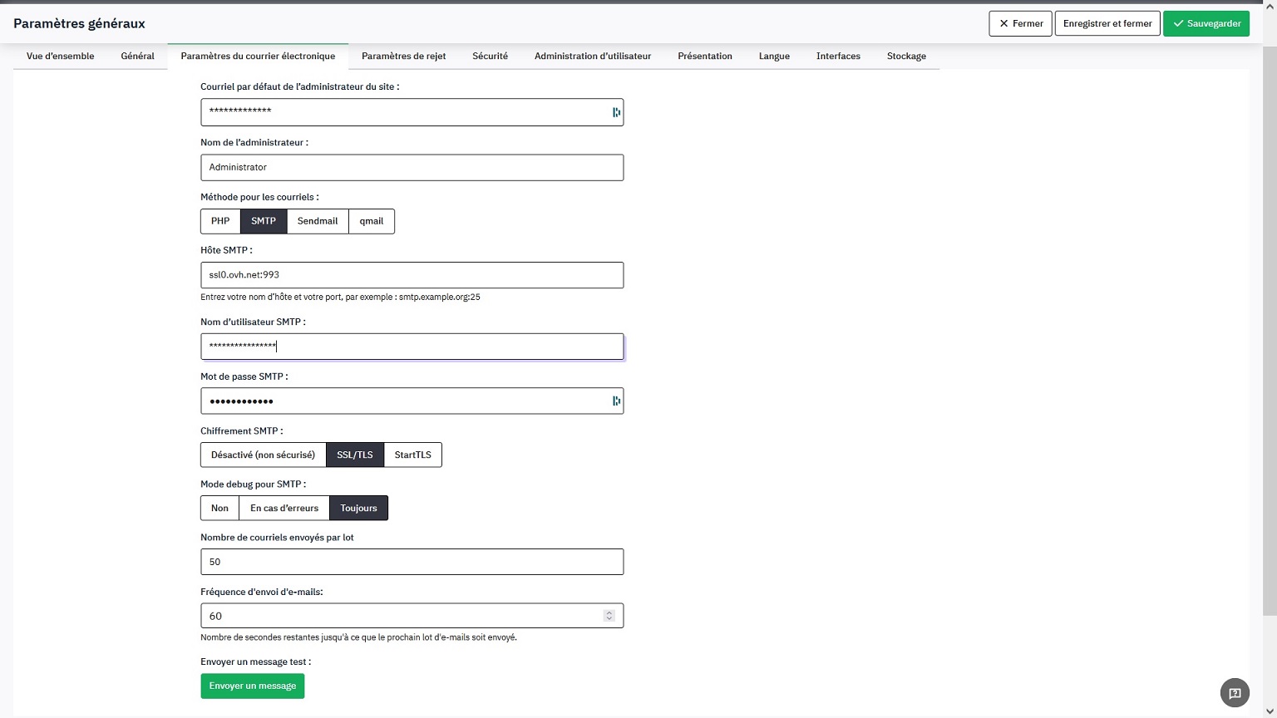Image resolution: width=1277 pixels, height=718 pixels.
Task: Set SMTP encryption to StartTLS
Action: tap(412, 455)
